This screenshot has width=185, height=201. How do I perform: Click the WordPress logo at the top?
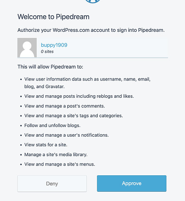[92, 1]
